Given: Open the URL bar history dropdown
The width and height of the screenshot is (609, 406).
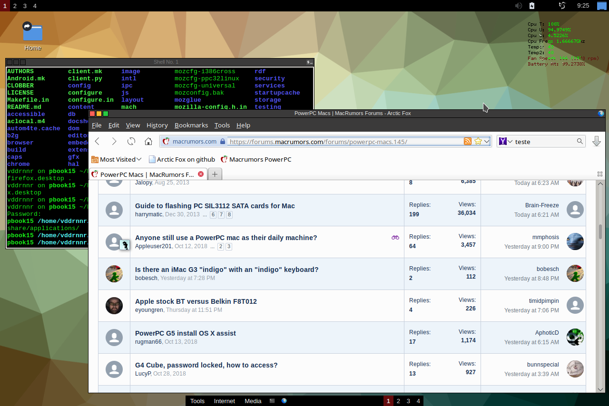Looking at the screenshot, I should coord(487,141).
